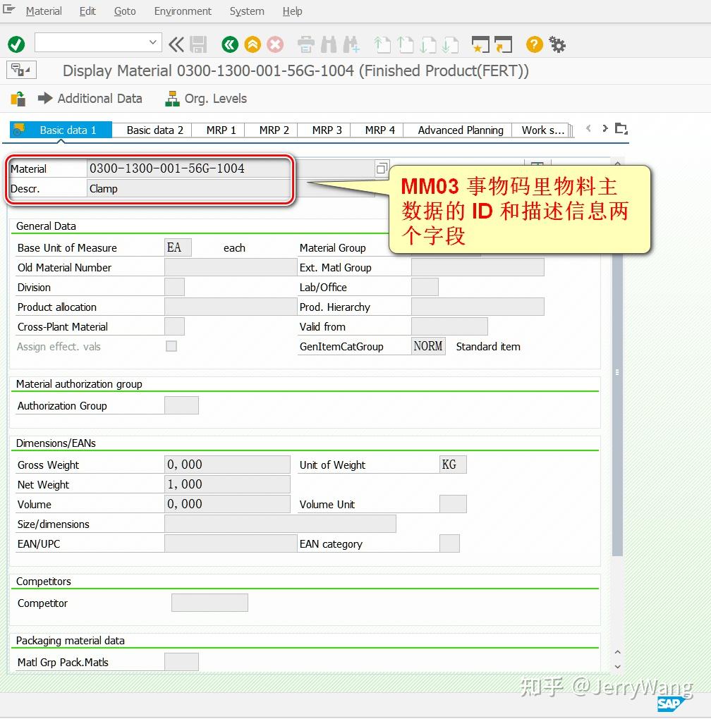Screen dimensions: 711x719
Task: Click the Org. Levels button
Action: point(205,99)
